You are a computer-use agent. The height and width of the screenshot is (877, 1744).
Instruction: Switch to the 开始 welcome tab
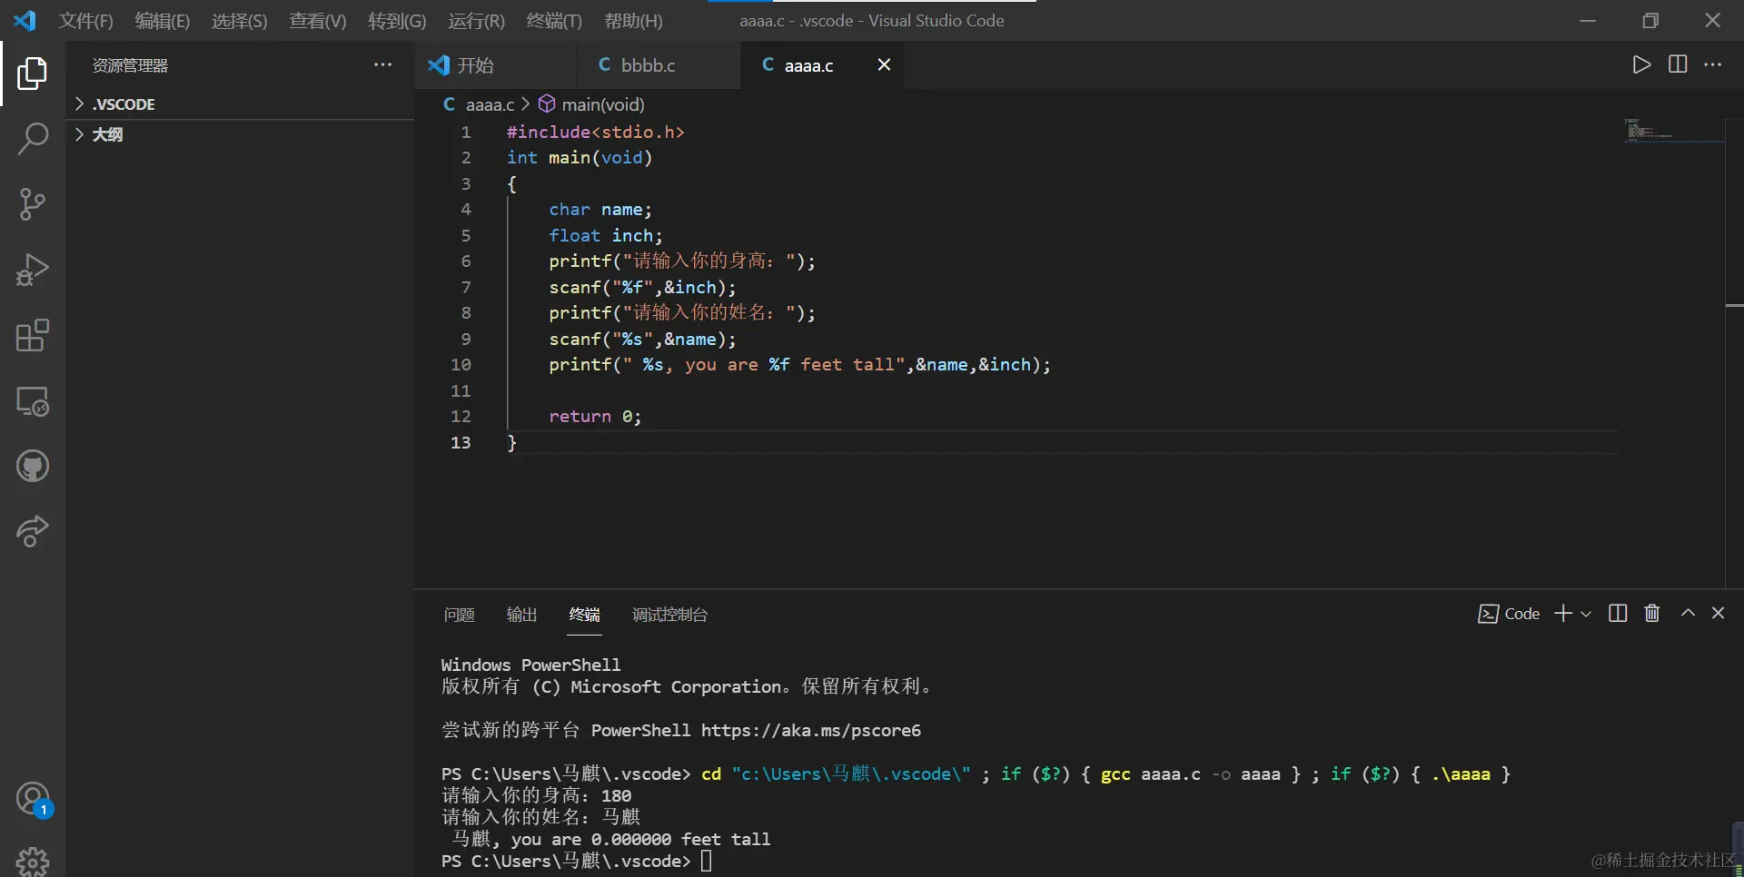coord(496,64)
